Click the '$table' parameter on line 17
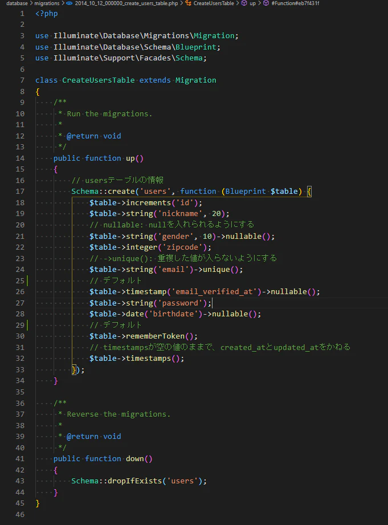 click(284, 191)
